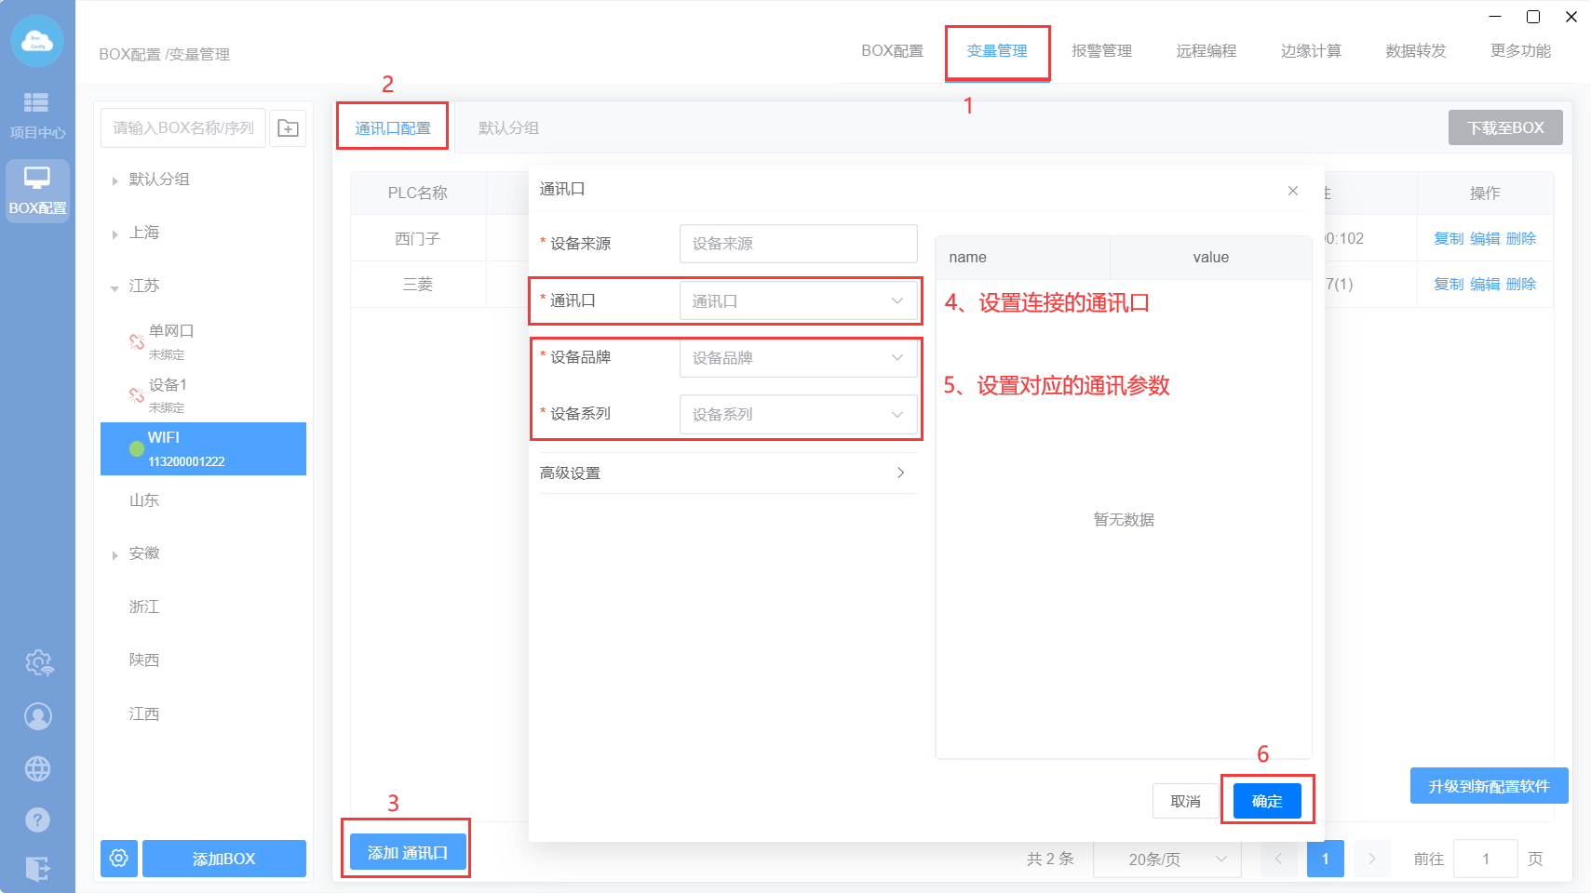Click the 添加 通讯口 button
1591x893 pixels.
407,852
